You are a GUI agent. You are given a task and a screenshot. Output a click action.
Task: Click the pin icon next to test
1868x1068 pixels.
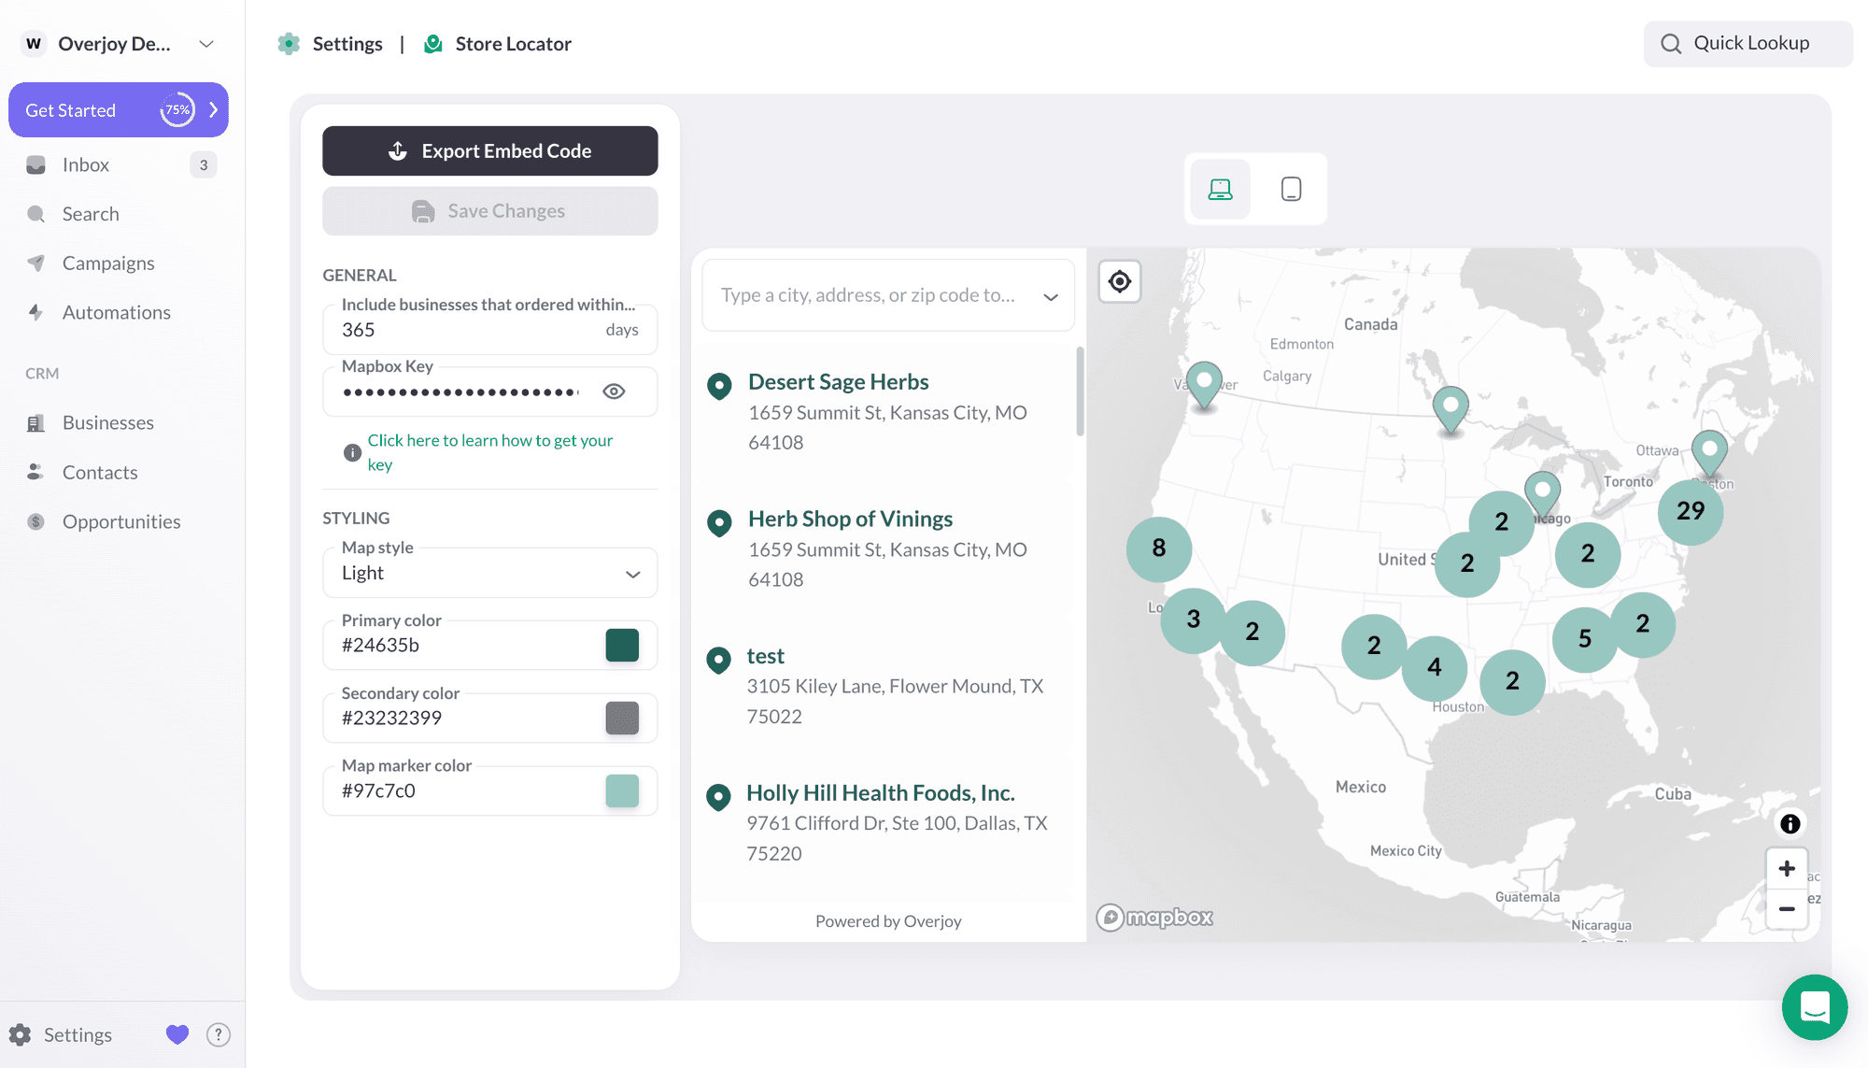click(718, 660)
